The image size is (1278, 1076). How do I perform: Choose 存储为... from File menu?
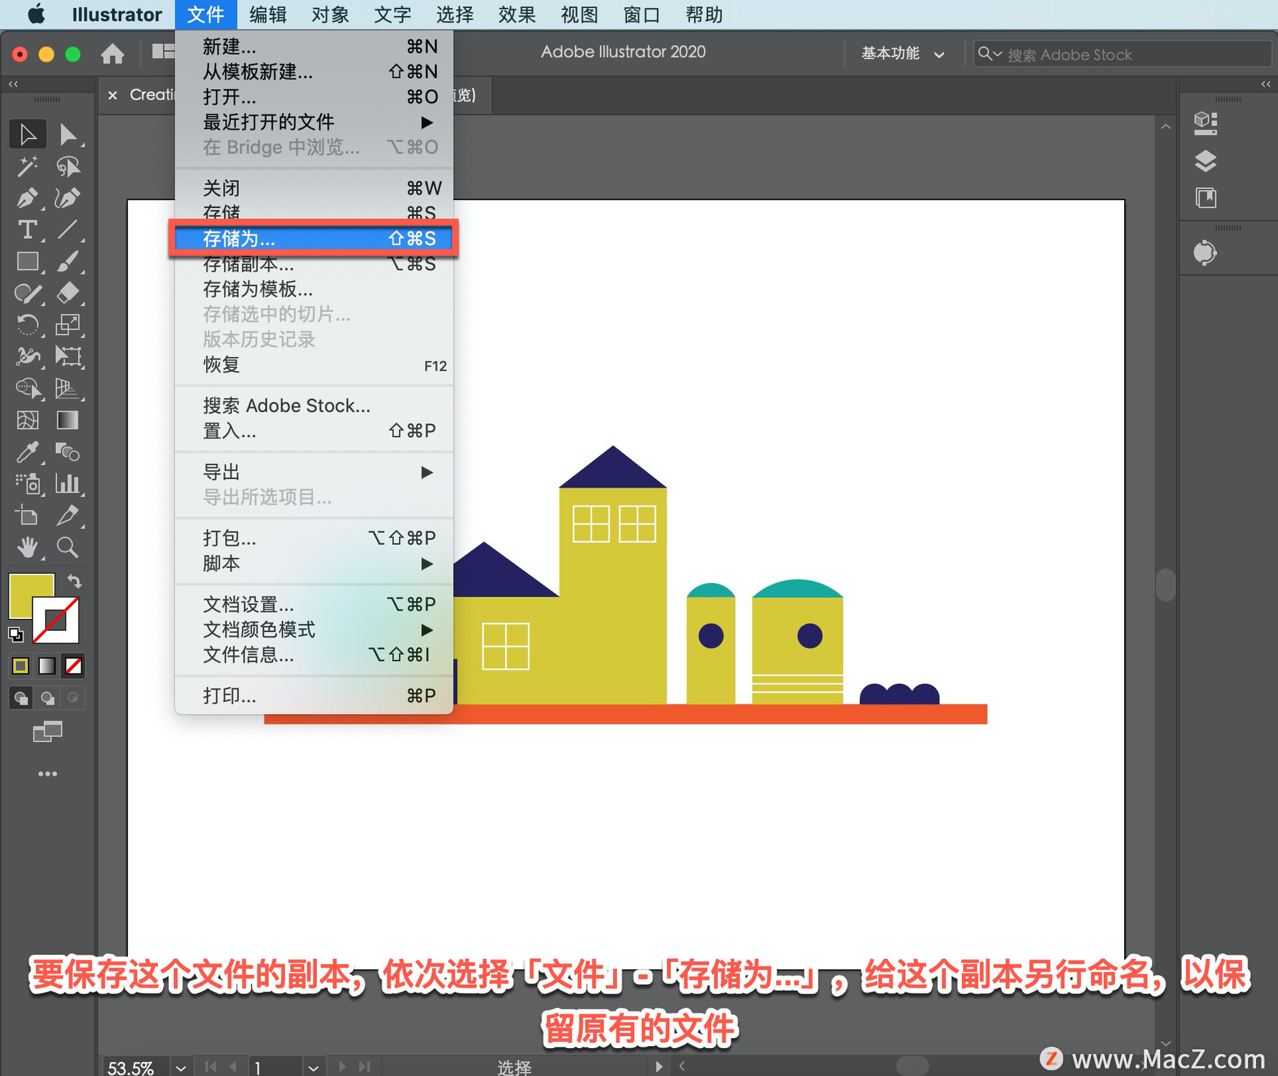click(314, 238)
